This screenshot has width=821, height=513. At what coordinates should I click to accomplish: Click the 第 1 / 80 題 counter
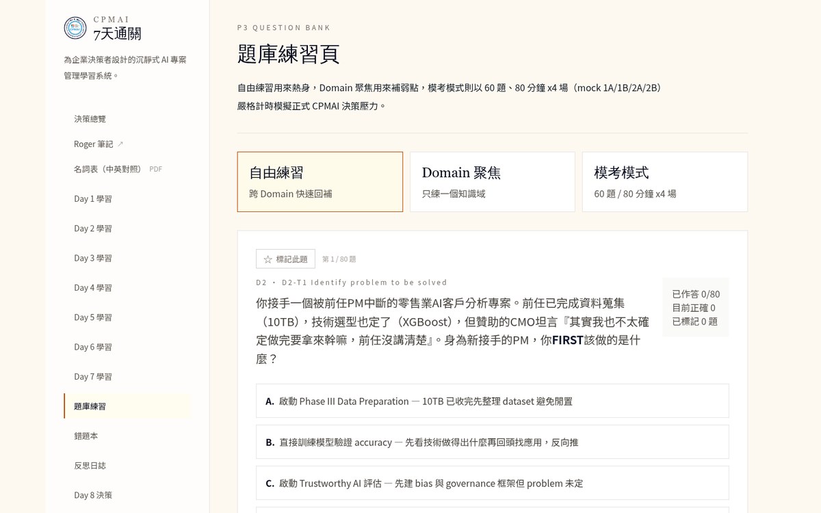point(339,259)
